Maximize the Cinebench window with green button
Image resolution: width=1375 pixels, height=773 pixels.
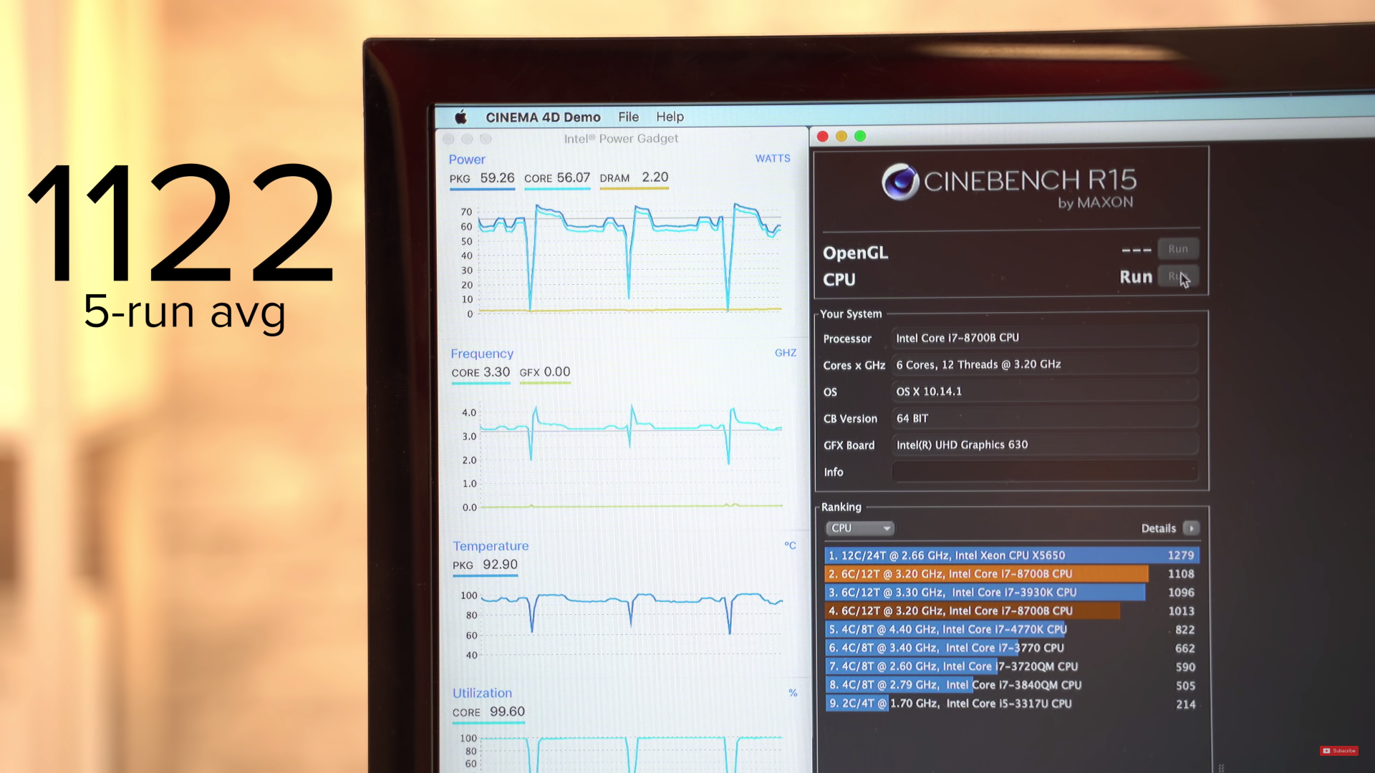pyautogui.click(x=860, y=136)
